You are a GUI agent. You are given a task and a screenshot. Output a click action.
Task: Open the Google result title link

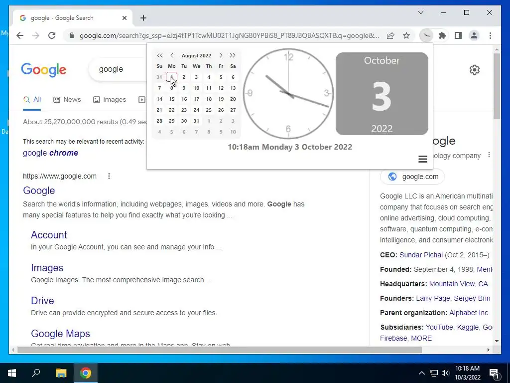pyautogui.click(x=39, y=191)
